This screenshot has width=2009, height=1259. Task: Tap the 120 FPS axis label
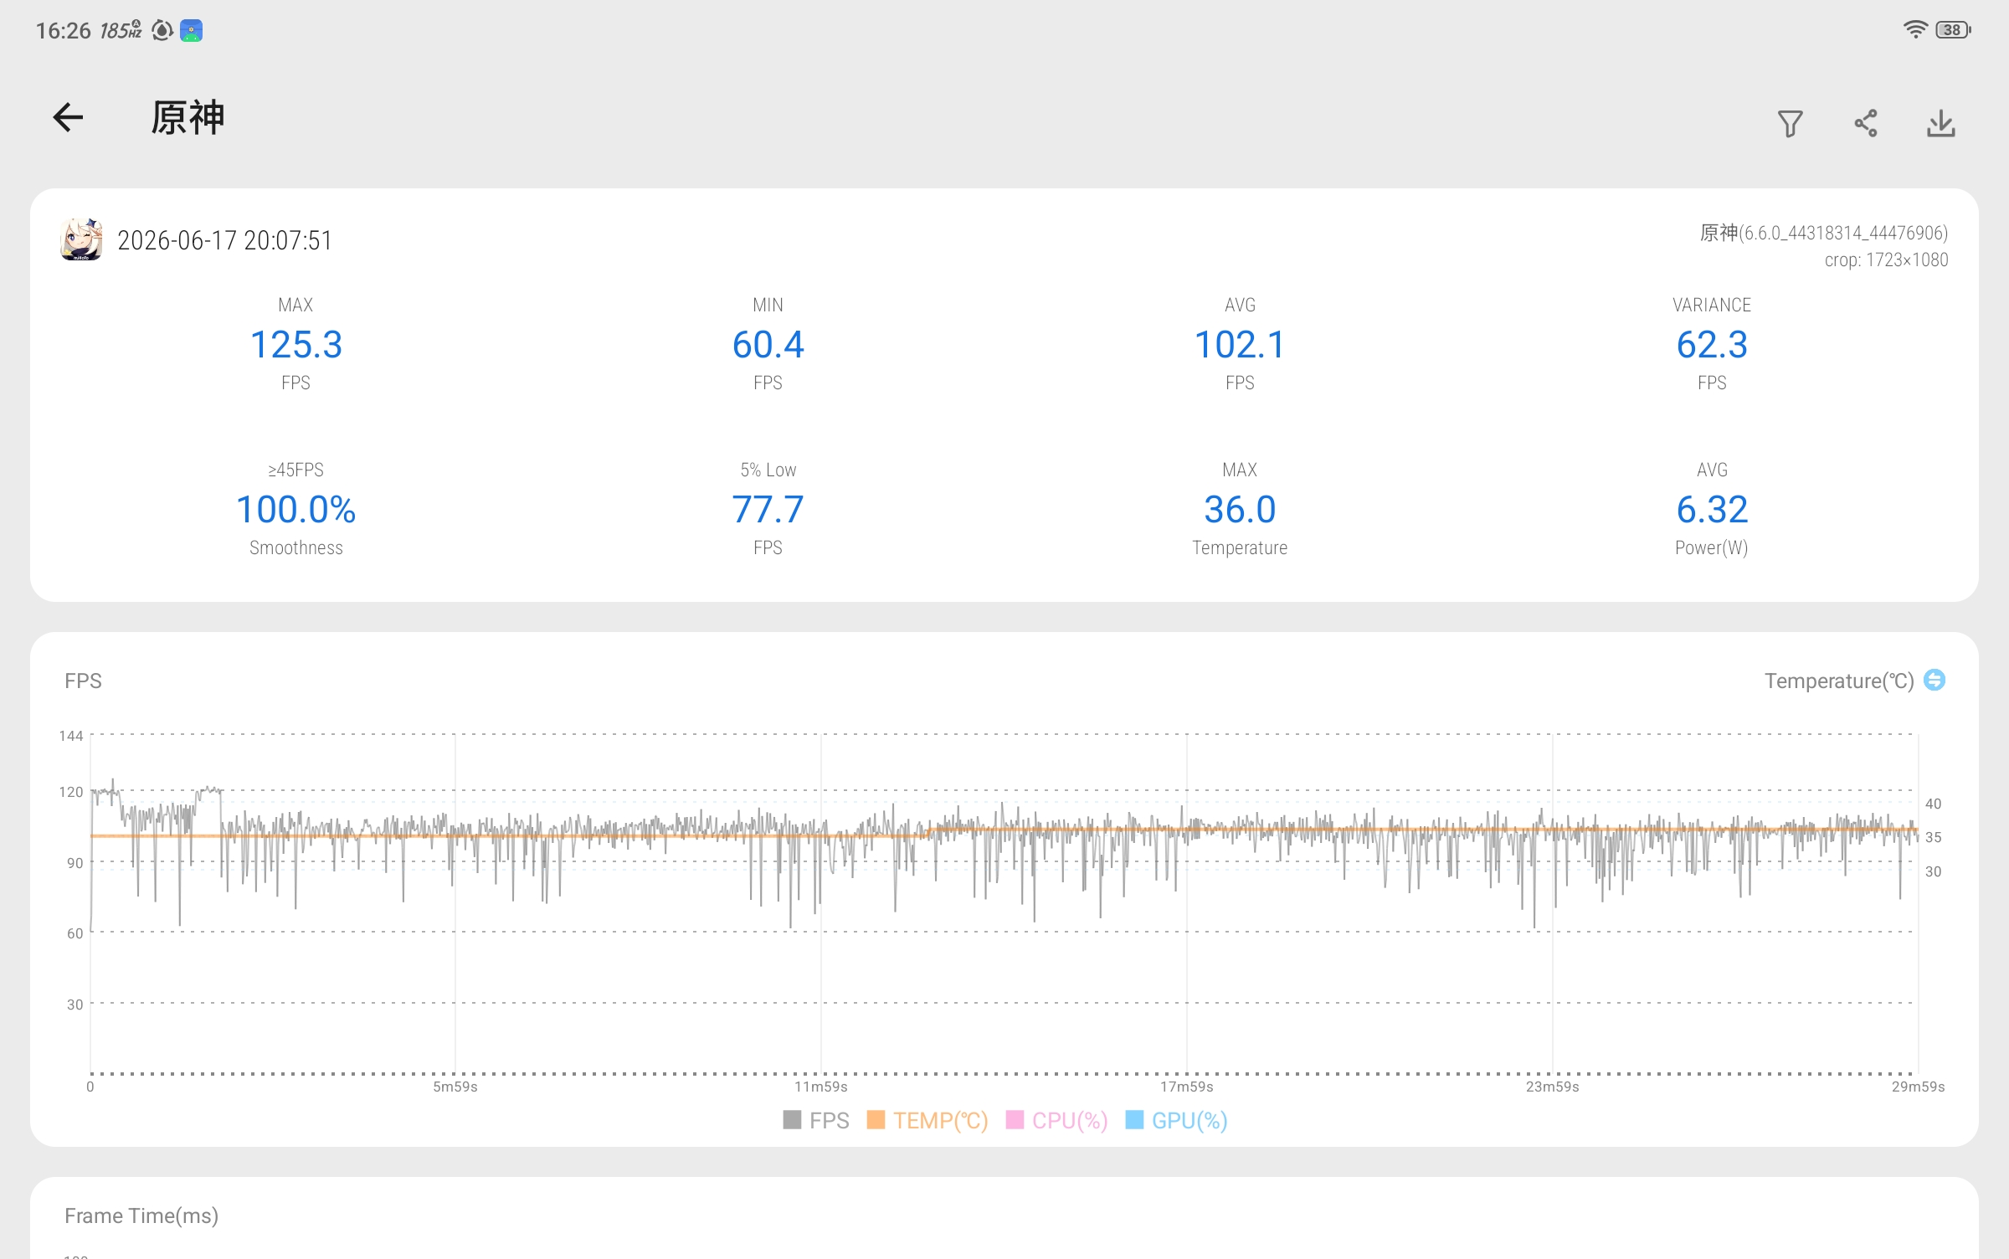[x=71, y=792]
